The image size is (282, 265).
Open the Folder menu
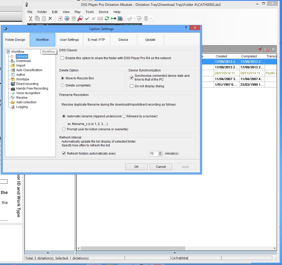(42, 12)
